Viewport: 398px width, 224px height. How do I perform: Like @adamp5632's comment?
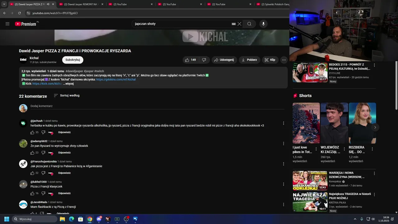pyautogui.click(x=32, y=153)
